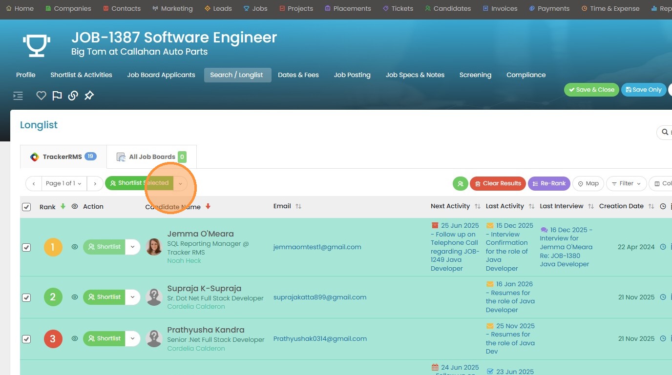Click the "22 Apr 2024" creation date
Screen dimensions: 672x375
point(636,247)
